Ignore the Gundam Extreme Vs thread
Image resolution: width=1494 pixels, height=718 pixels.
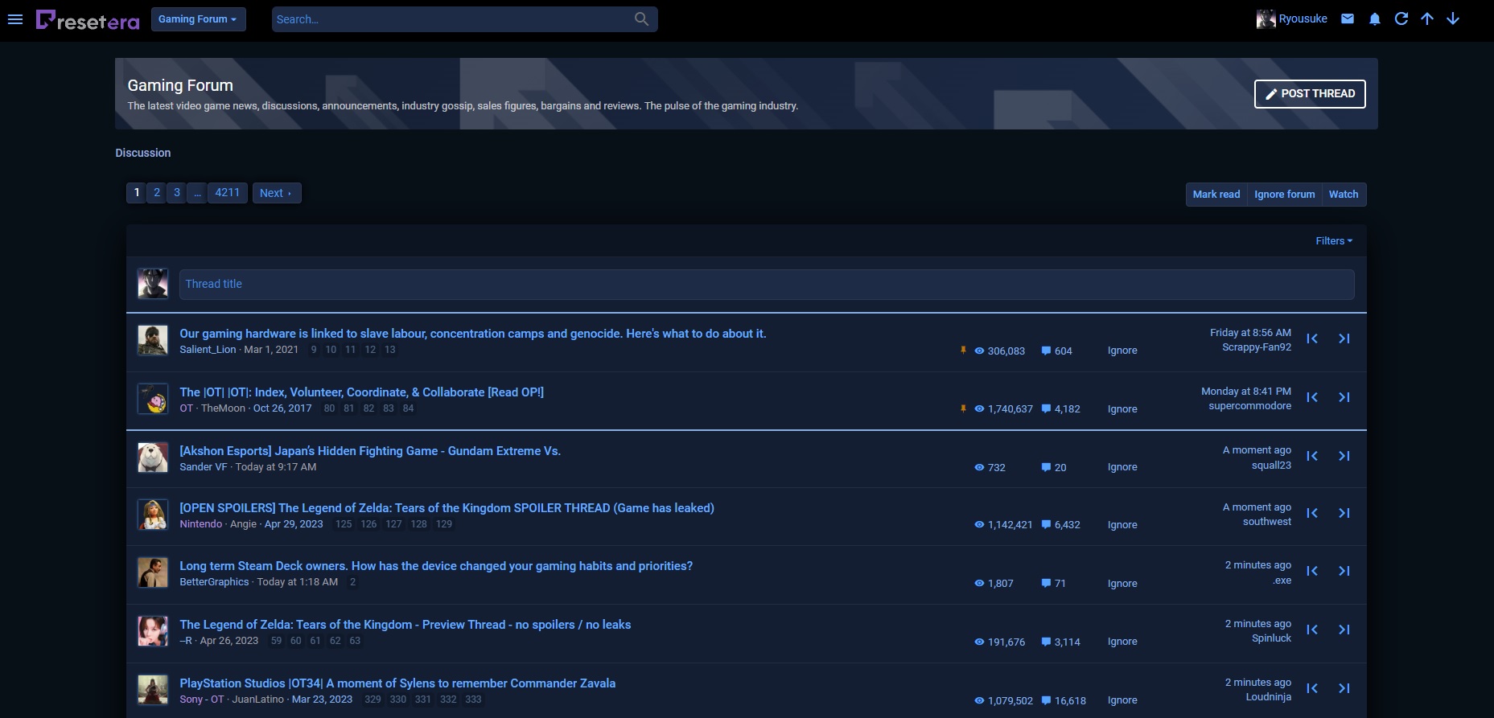point(1122,467)
